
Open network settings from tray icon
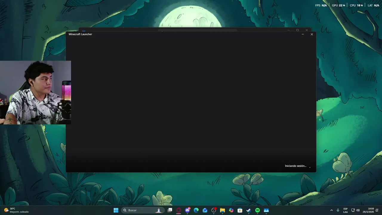click(x=353, y=210)
